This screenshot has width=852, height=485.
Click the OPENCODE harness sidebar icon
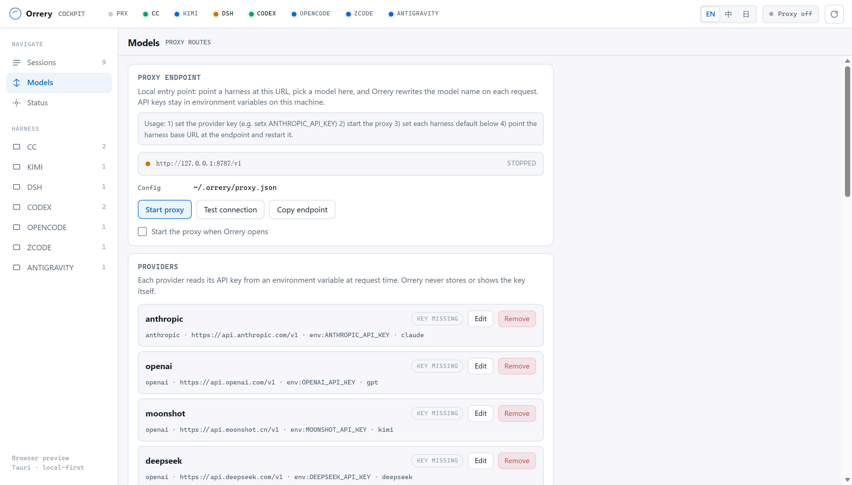pos(16,227)
